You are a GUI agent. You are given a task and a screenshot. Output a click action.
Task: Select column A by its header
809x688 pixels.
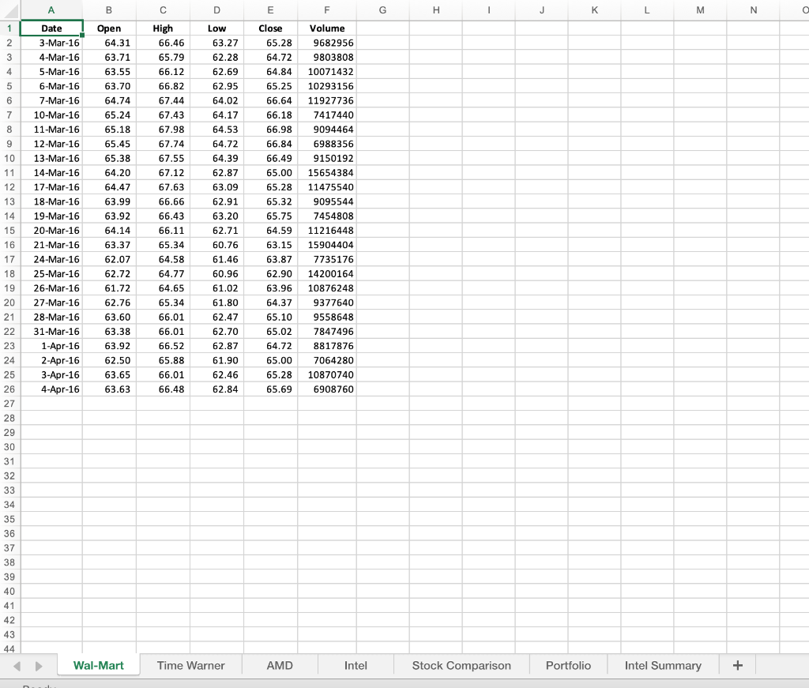click(x=51, y=10)
